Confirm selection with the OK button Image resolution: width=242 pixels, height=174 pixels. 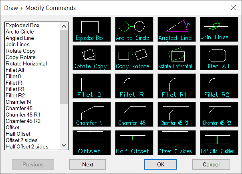coord(161,164)
